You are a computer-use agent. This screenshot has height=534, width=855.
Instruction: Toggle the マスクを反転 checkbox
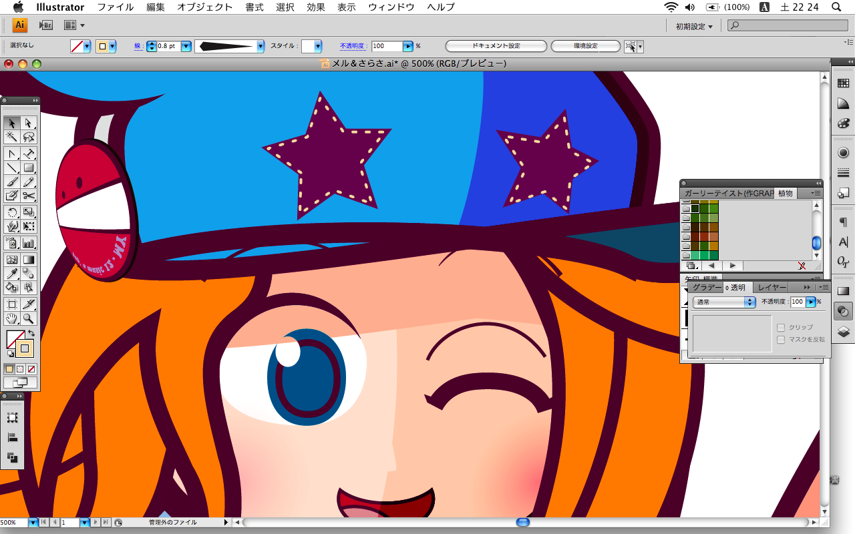click(x=781, y=339)
